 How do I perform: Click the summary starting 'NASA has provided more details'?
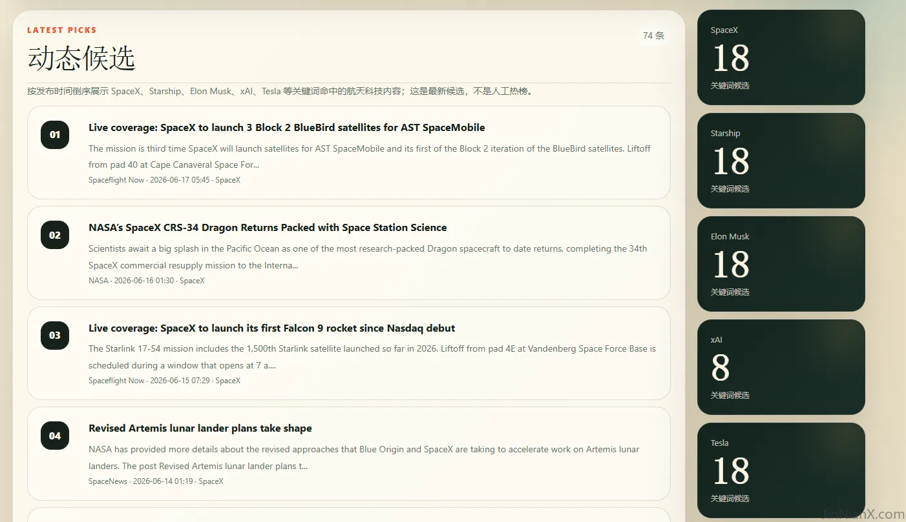364,457
